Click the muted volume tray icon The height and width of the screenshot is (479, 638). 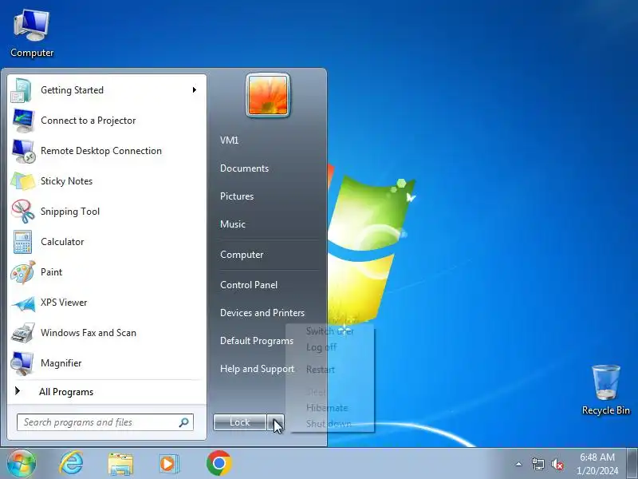557,464
